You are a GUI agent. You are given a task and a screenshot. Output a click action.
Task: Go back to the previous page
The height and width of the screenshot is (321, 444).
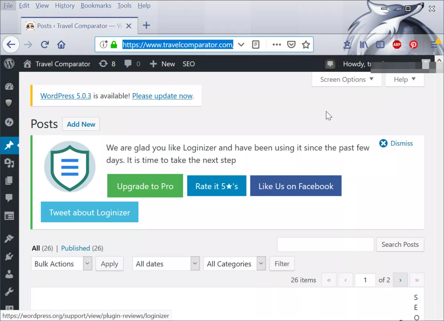(11, 45)
